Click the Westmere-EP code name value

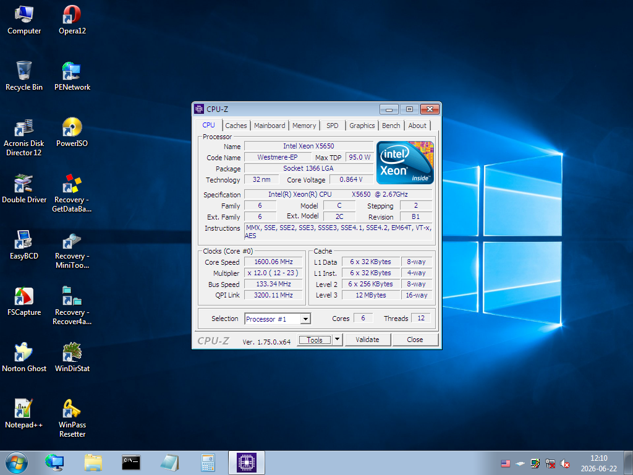pos(278,157)
